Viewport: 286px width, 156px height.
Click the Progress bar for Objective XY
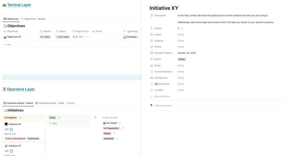tap(84, 37)
